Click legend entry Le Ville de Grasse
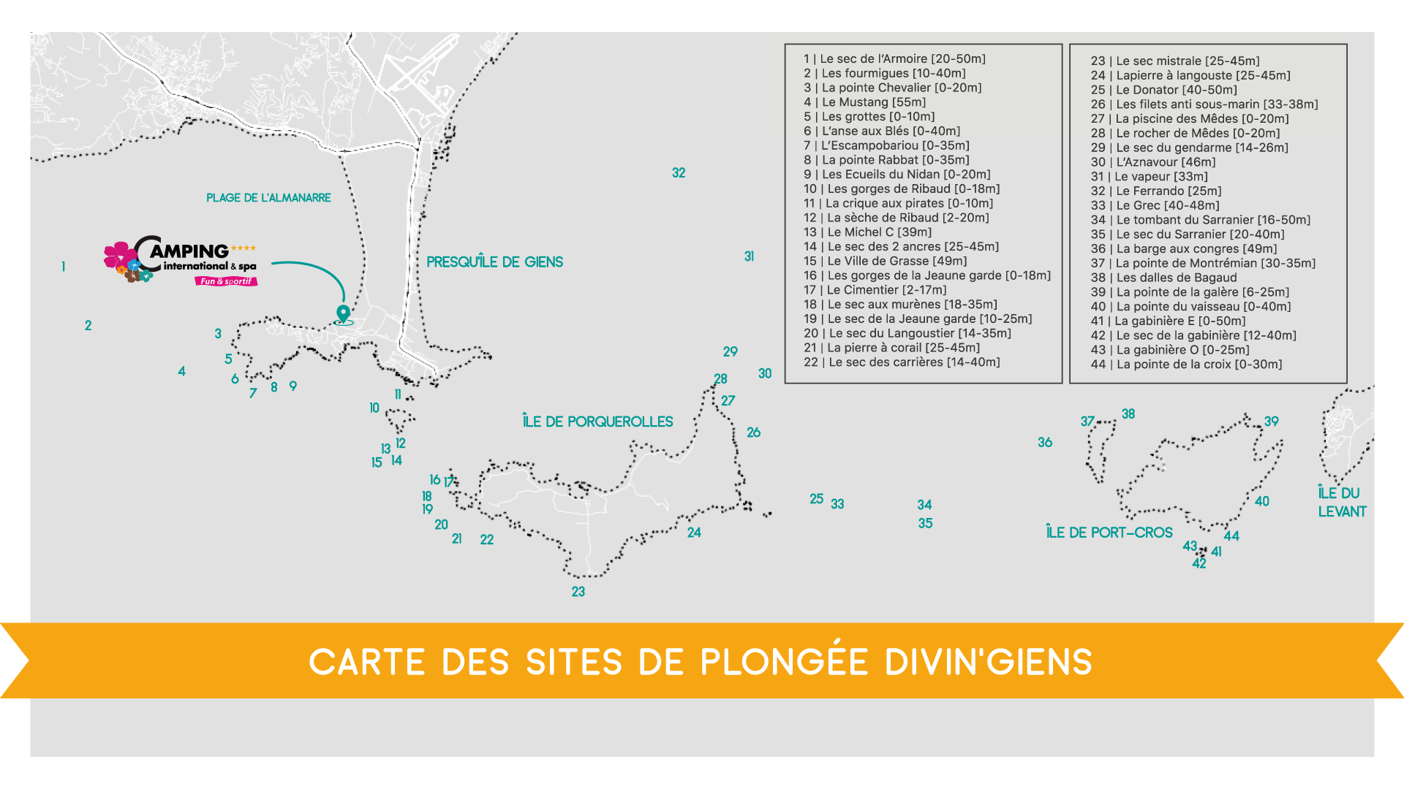Viewport: 1404px width, 789px height. click(885, 261)
